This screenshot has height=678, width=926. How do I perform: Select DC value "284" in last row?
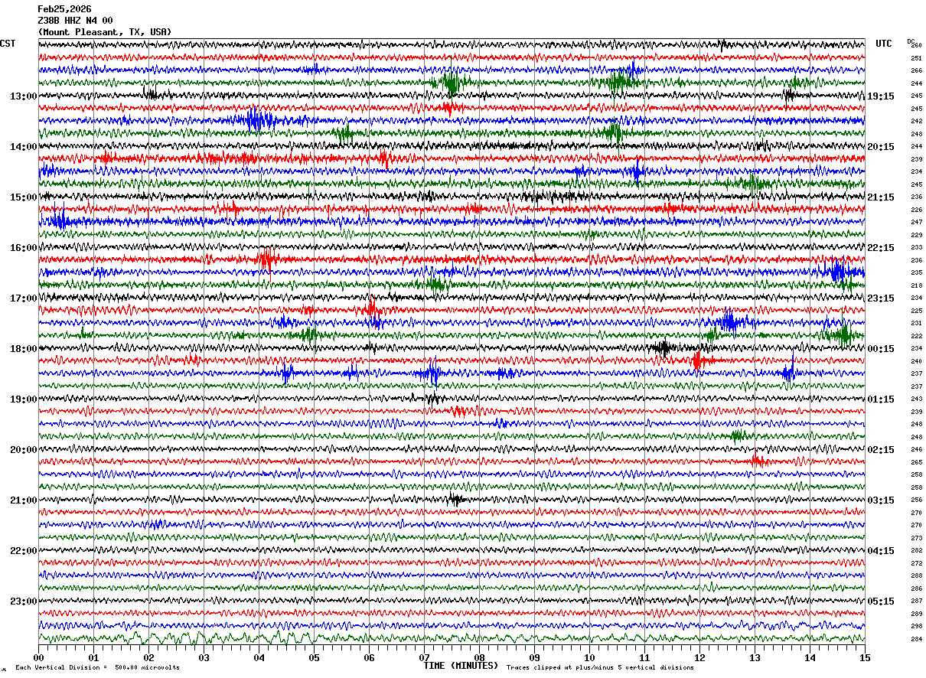(916, 639)
